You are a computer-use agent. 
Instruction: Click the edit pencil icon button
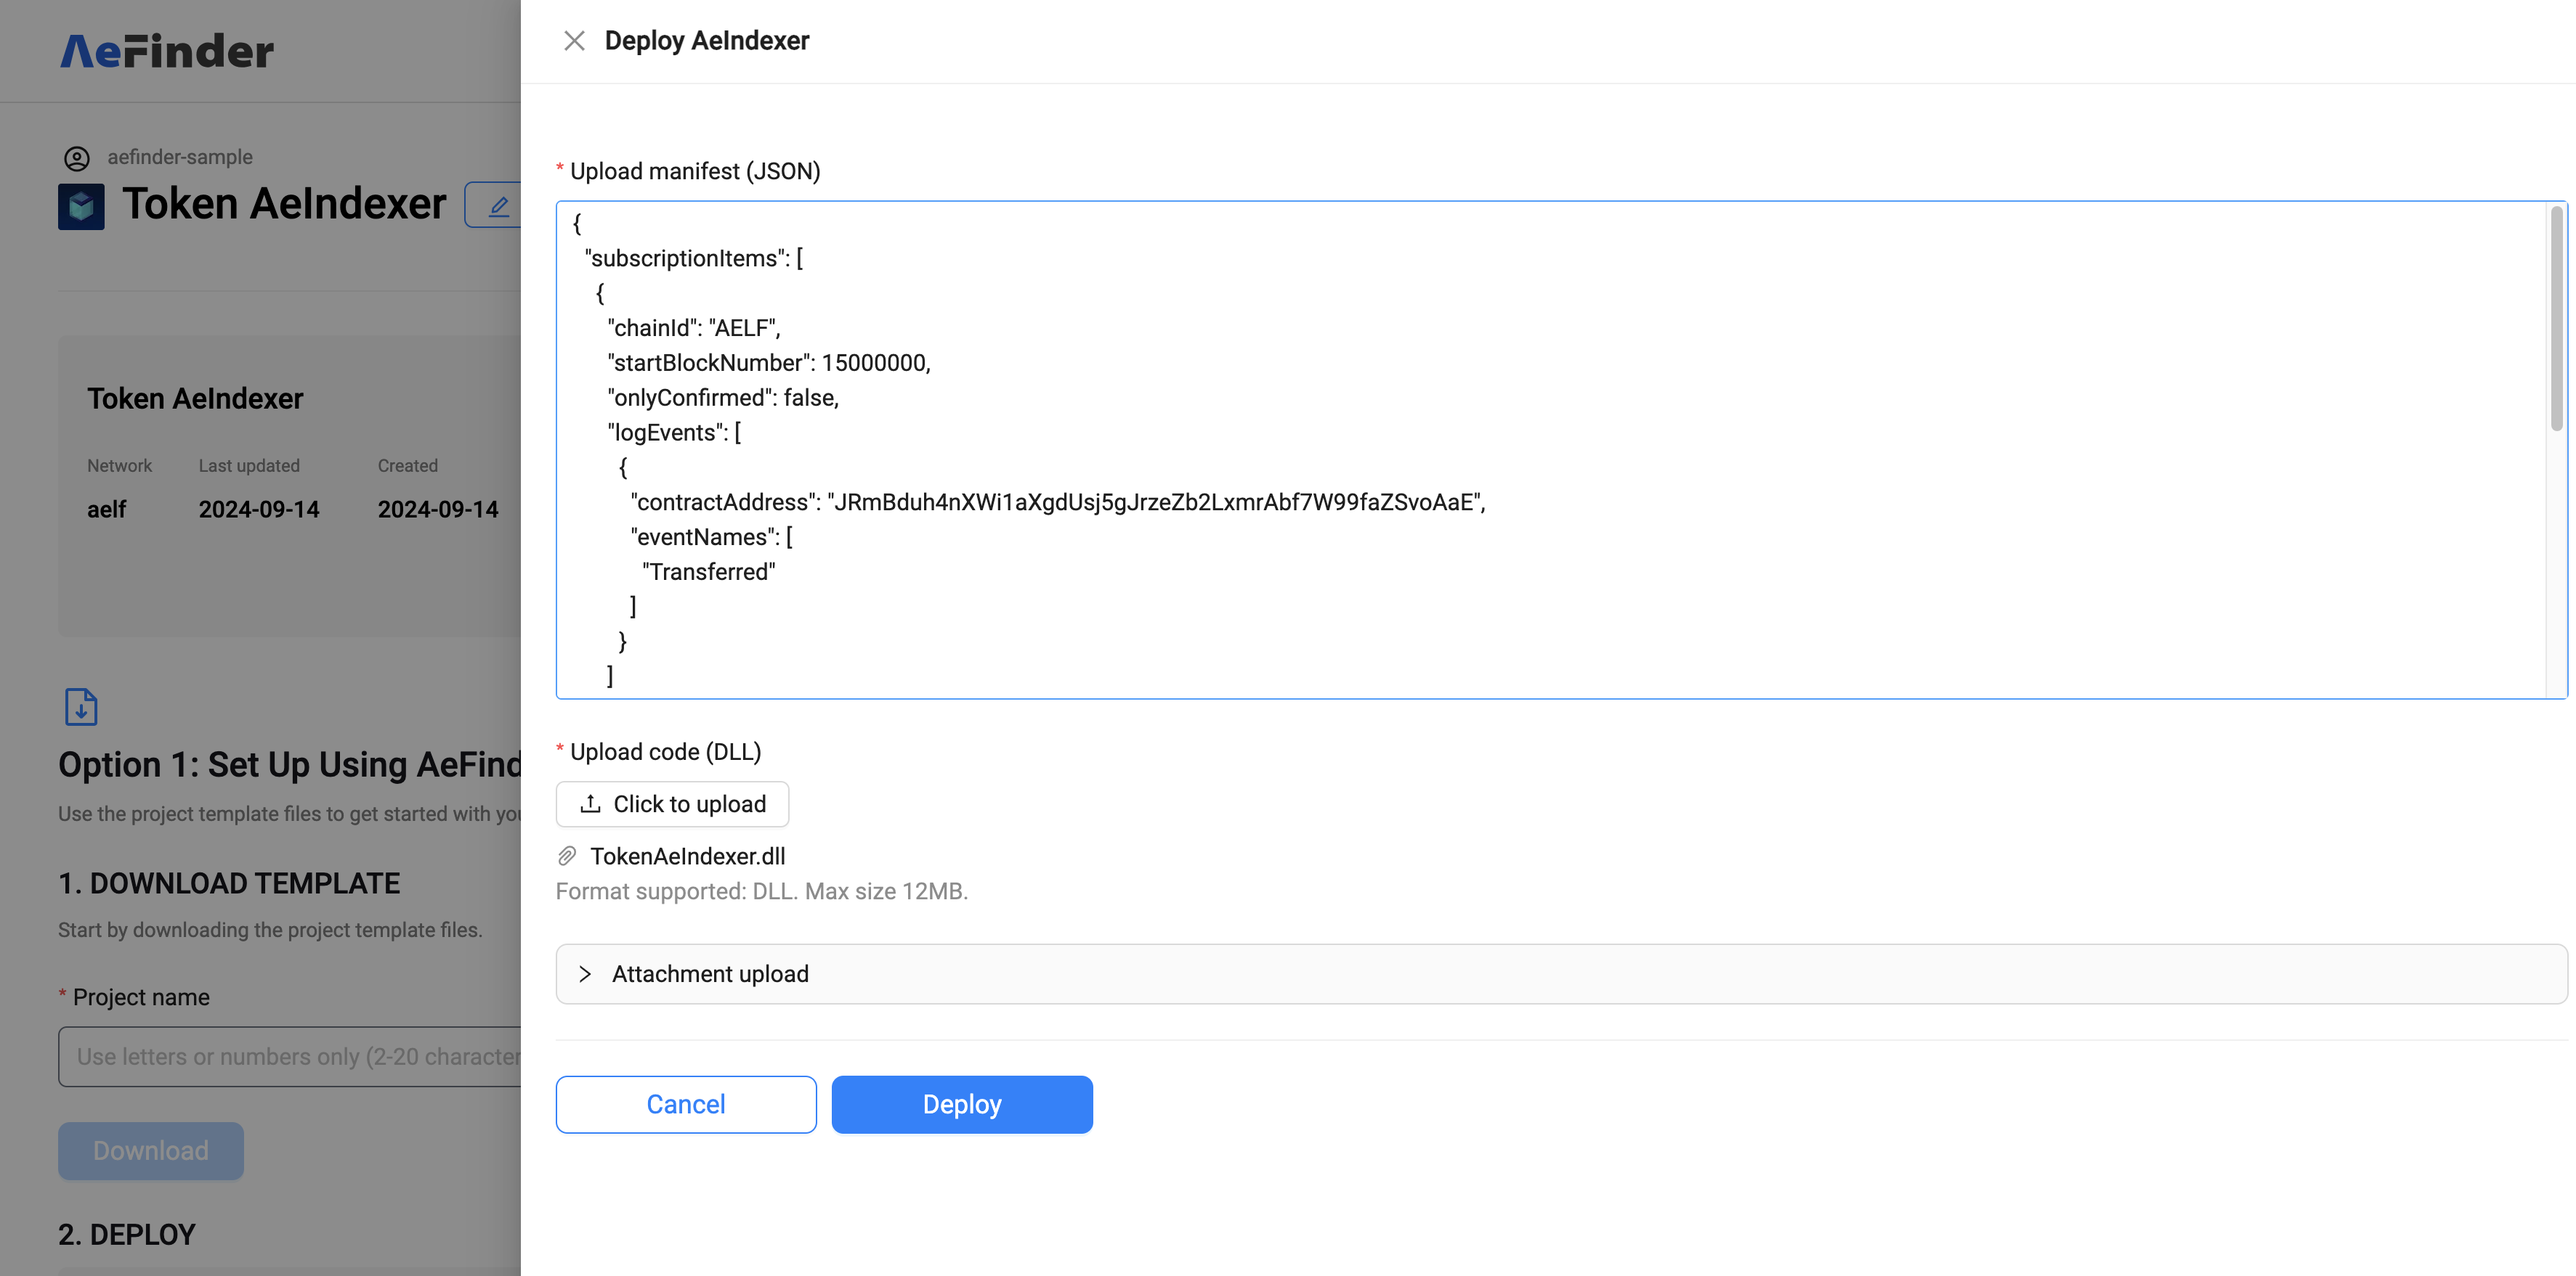(x=498, y=206)
